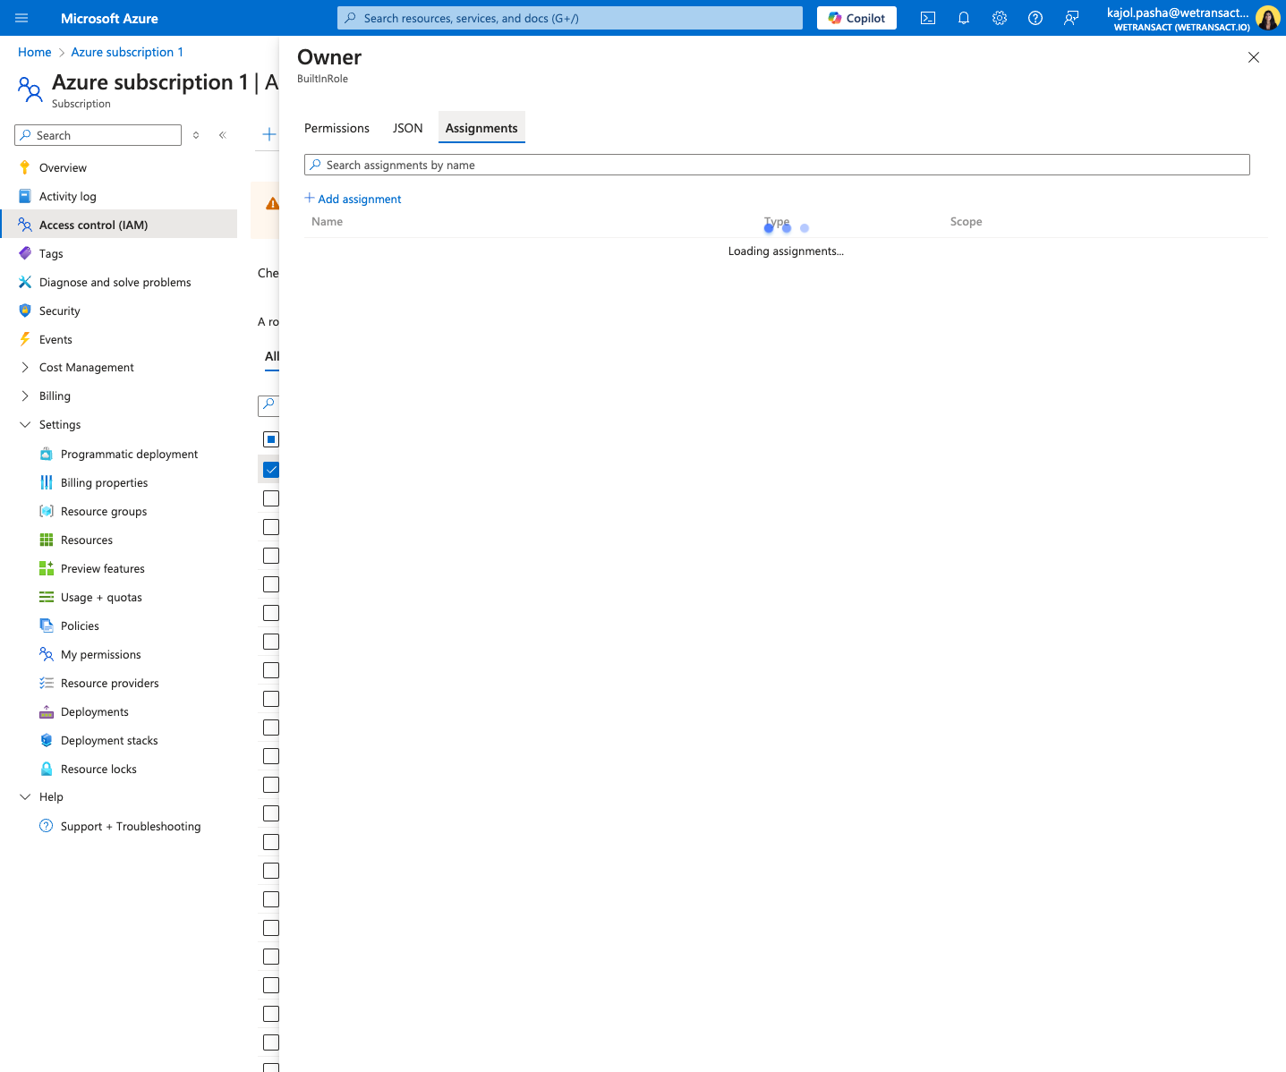Collapse the sidebar menu with double chevron
The width and height of the screenshot is (1286, 1072).
point(223,135)
